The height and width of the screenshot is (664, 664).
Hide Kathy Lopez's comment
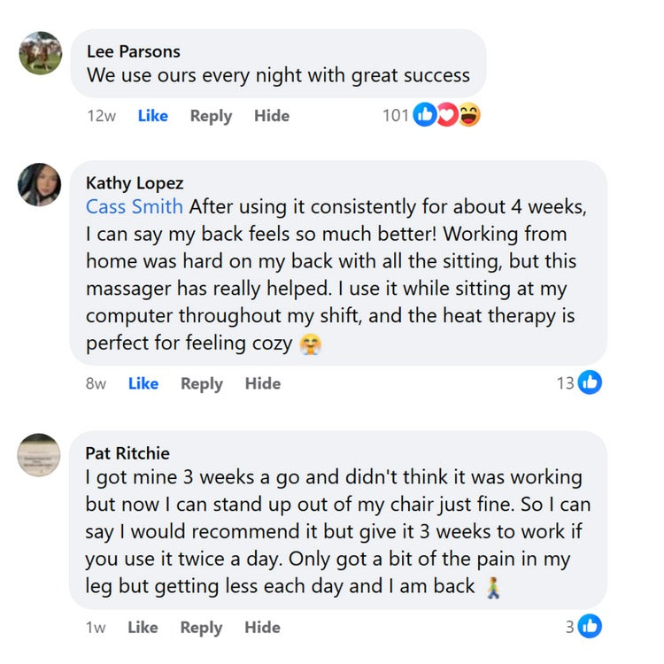(263, 383)
